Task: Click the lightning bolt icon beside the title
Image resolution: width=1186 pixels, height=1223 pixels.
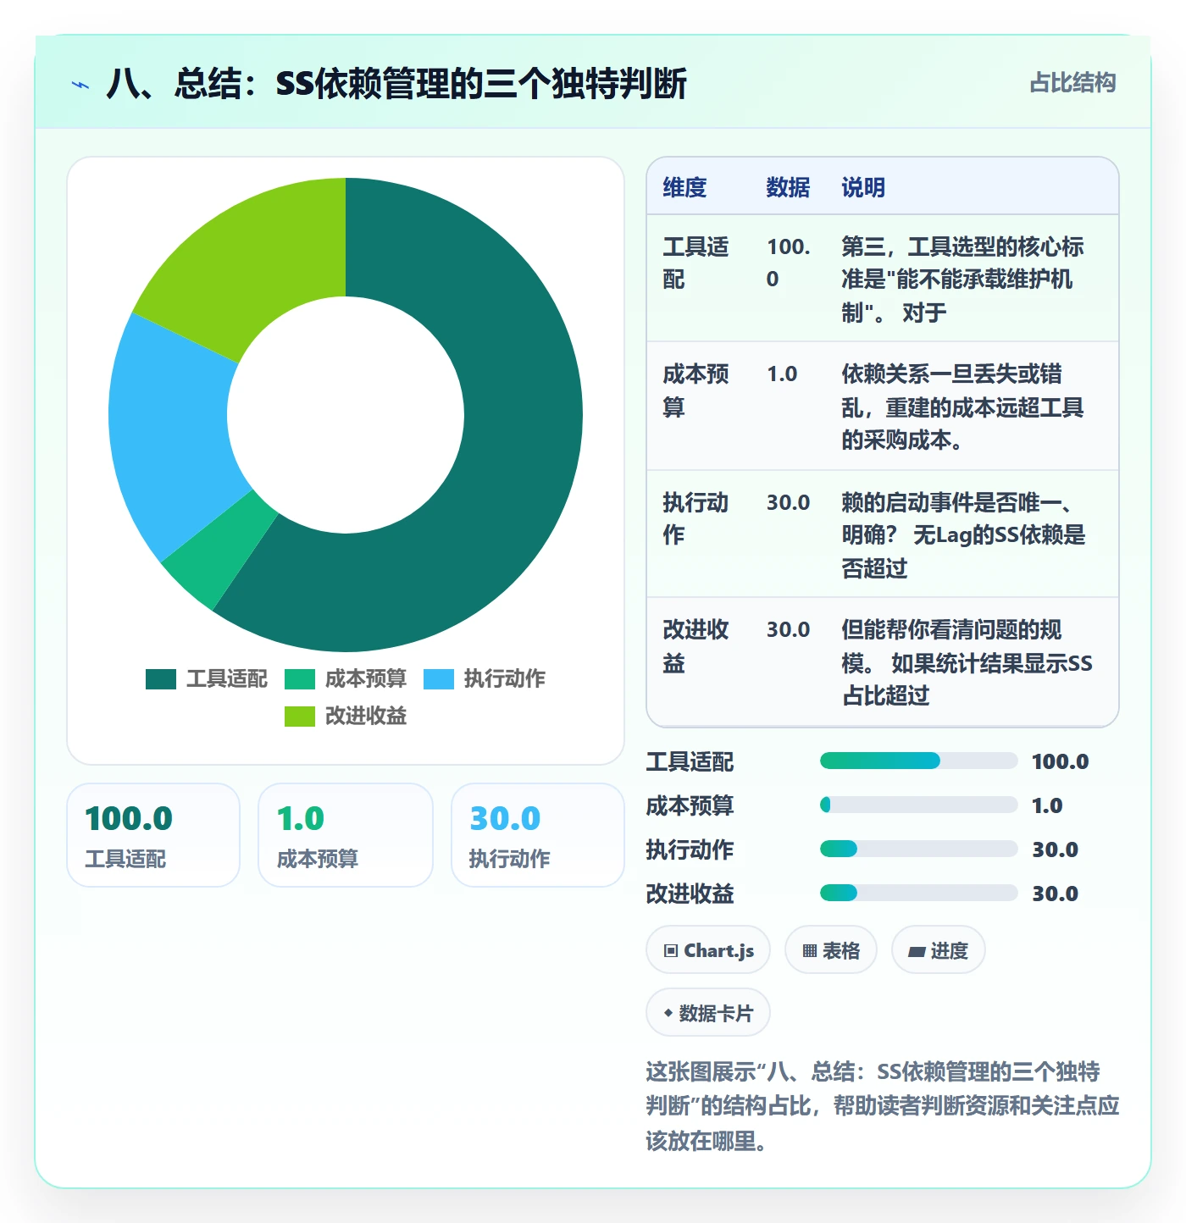Action: 80,85
